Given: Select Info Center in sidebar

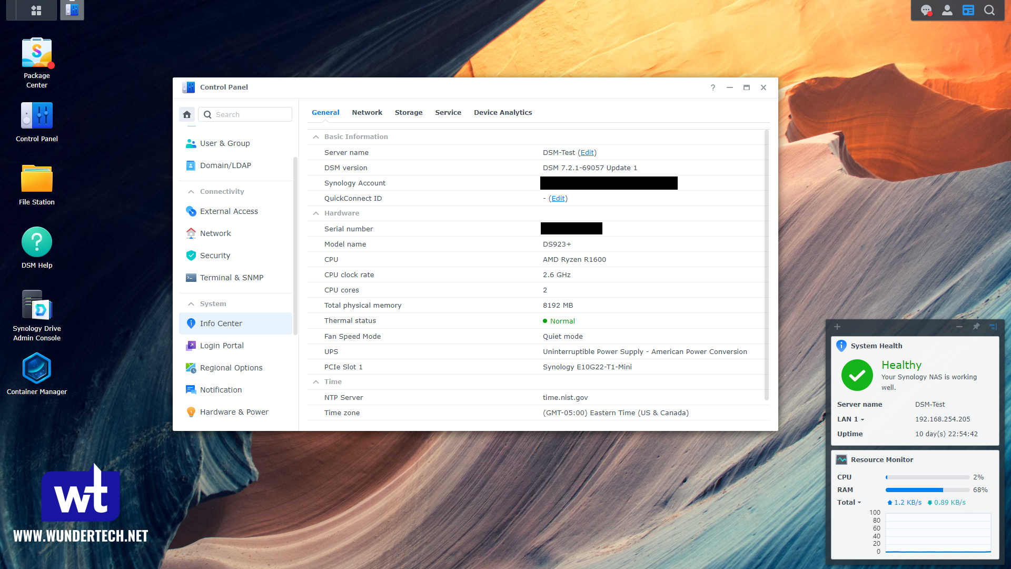Looking at the screenshot, I should point(235,323).
